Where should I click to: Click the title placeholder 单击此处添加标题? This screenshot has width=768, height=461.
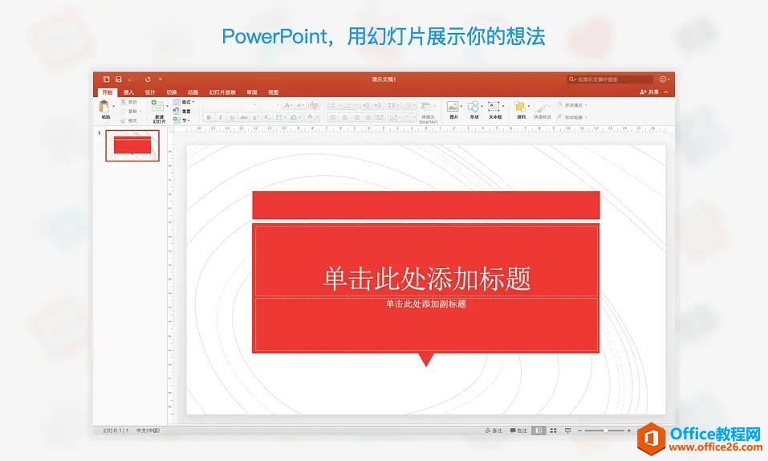[426, 278]
